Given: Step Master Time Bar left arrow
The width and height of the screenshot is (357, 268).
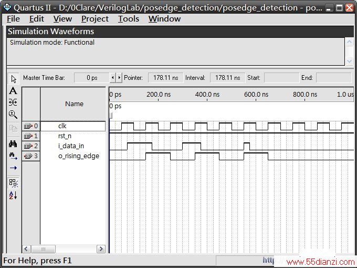Looking at the screenshot, I should pos(113,78).
